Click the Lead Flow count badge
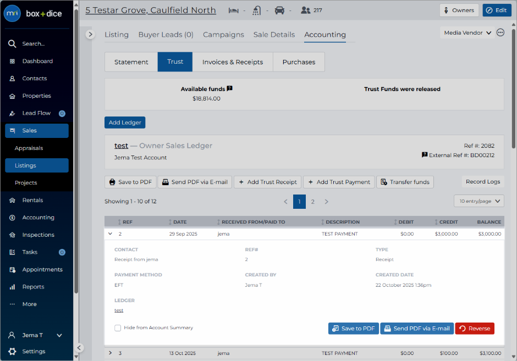This screenshot has height=361, width=517. click(x=62, y=114)
